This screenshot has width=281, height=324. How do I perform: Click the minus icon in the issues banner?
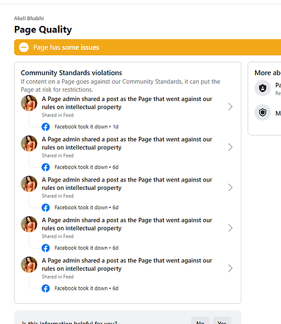pyautogui.click(x=24, y=47)
